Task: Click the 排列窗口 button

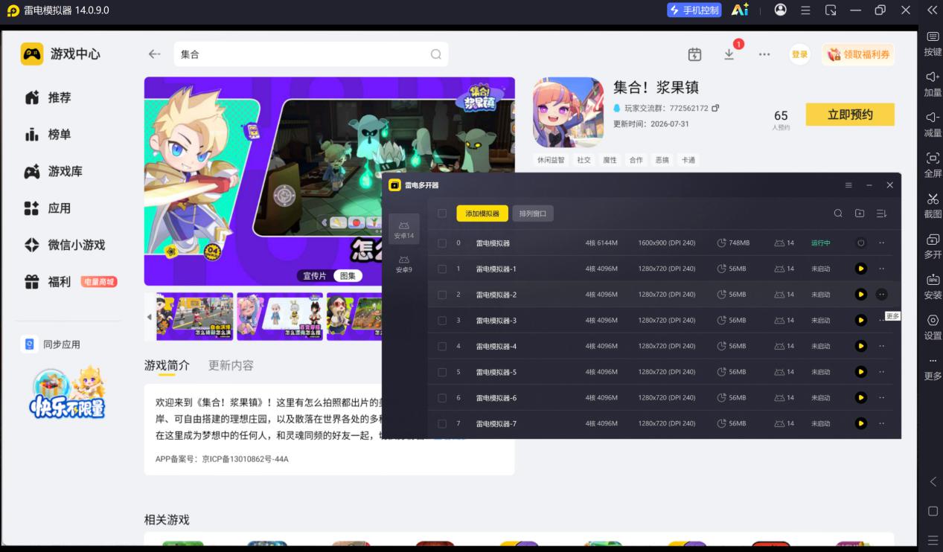Action: pyautogui.click(x=533, y=214)
